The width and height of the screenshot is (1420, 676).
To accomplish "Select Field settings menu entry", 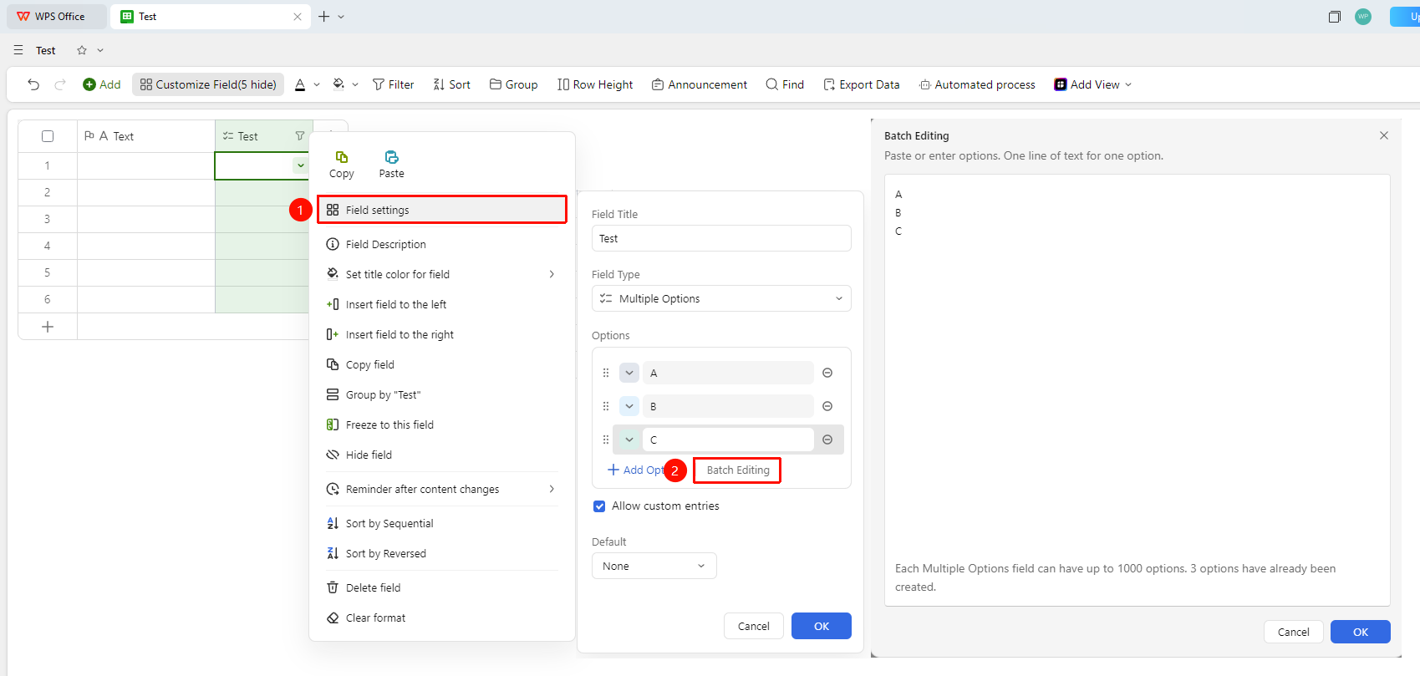I will click(x=442, y=210).
